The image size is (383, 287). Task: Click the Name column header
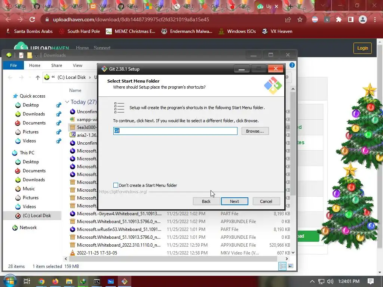click(75, 90)
